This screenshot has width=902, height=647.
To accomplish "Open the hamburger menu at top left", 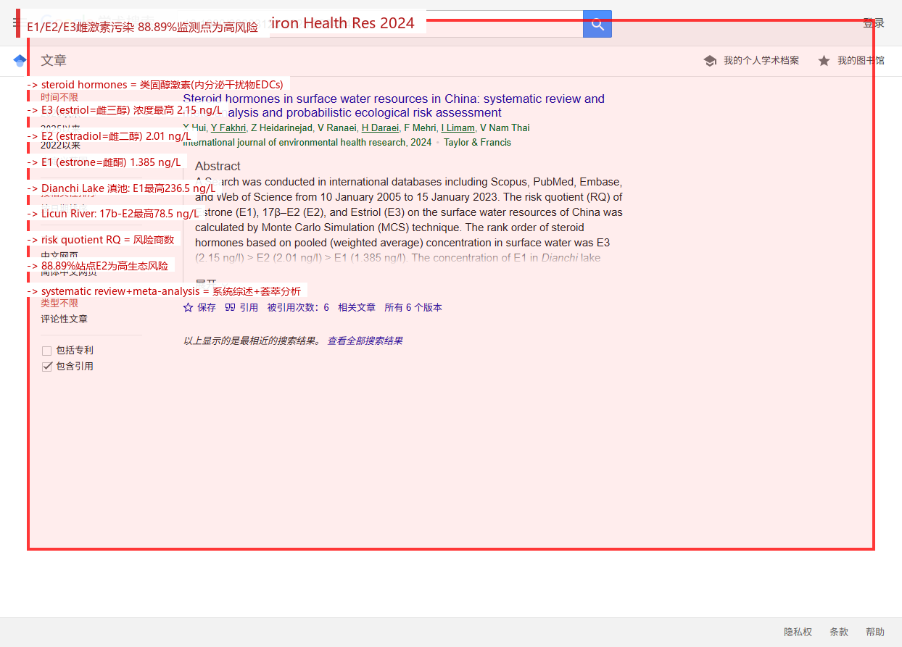I will [19, 23].
